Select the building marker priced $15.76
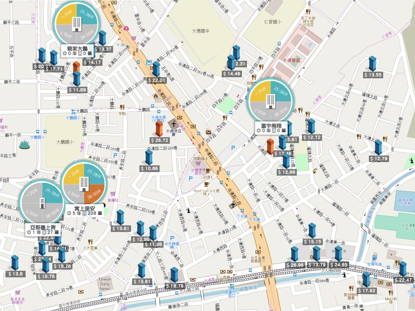Viewport: 415px width, 311px height. tap(45, 265)
